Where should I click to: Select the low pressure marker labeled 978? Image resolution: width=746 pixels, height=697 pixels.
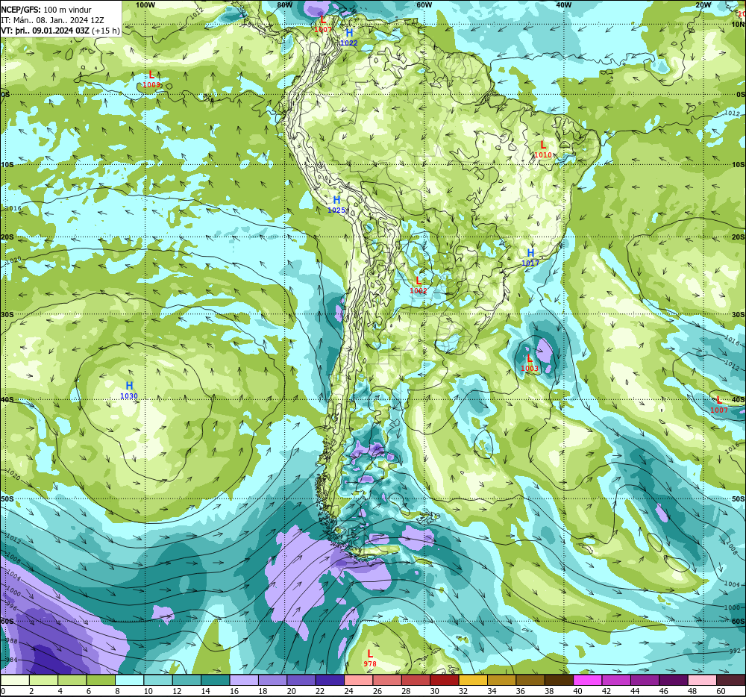(370, 658)
